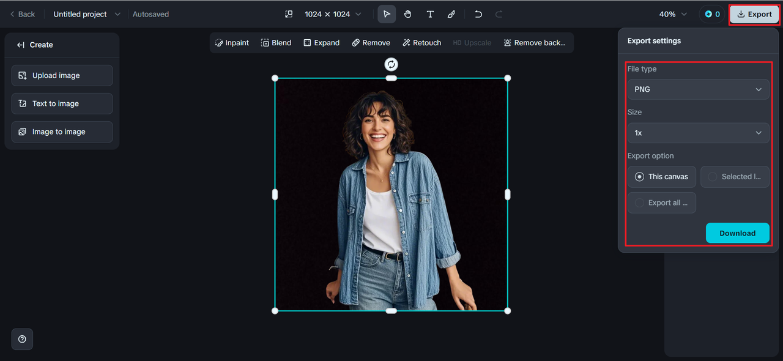Redo the last undone action
783x361 pixels.
(499, 14)
